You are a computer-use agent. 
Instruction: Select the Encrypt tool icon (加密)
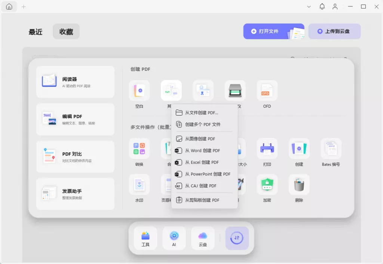[x=267, y=184]
